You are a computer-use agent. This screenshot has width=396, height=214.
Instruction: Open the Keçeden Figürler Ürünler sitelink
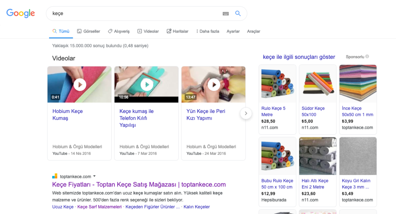click(x=152, y=207)
